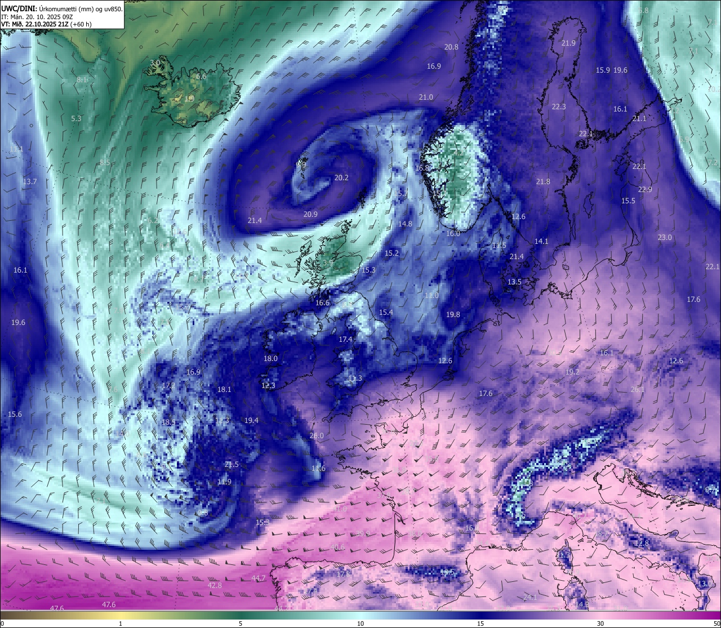Click the 18.1 value on the map
The image size is (721, 628).
[x=224, y=389]
